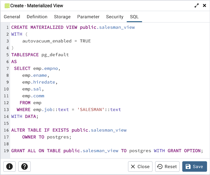The width and height of the screenshot is (210, 175).
Task: Open the Definition tab
Action: (37, 17)
